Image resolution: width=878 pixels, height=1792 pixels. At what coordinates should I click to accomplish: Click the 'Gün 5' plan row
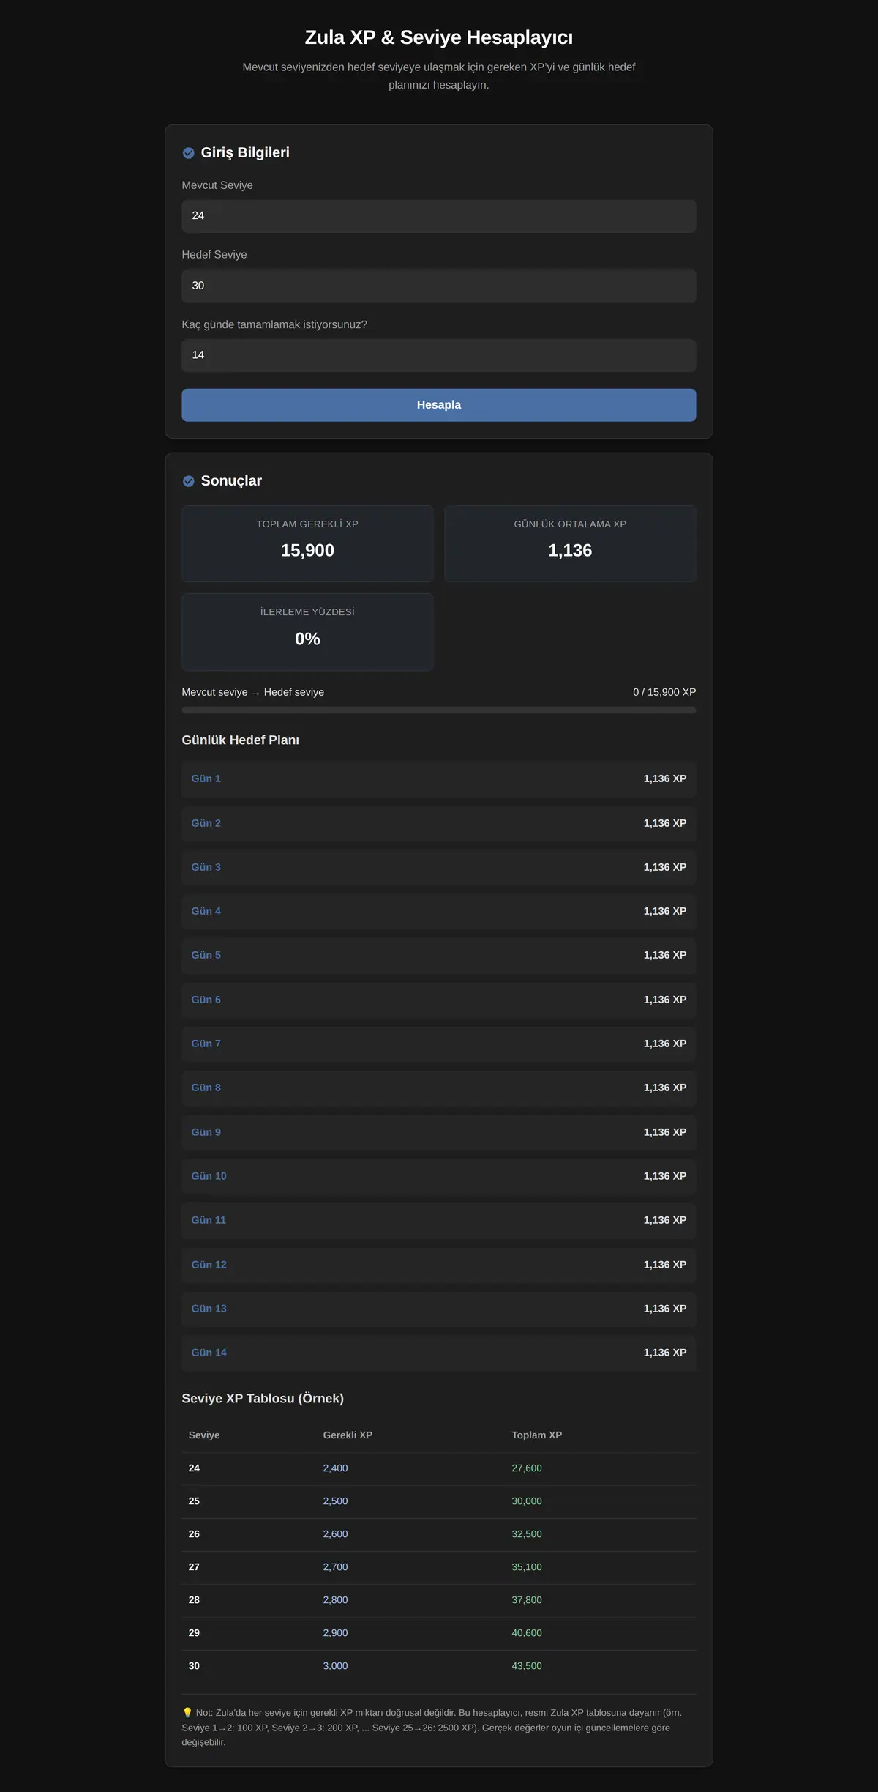[x=439, y=955]
